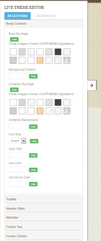Open the Background Content color field
101x241 pixels.
18,76
